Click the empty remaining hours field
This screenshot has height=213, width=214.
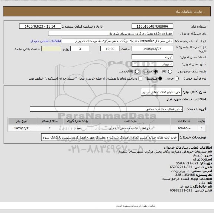pyautogui.click(x=51, y=49)
